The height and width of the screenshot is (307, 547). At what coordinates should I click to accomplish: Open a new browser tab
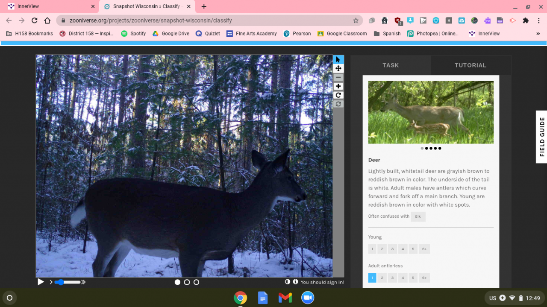(x=204, y=6)
